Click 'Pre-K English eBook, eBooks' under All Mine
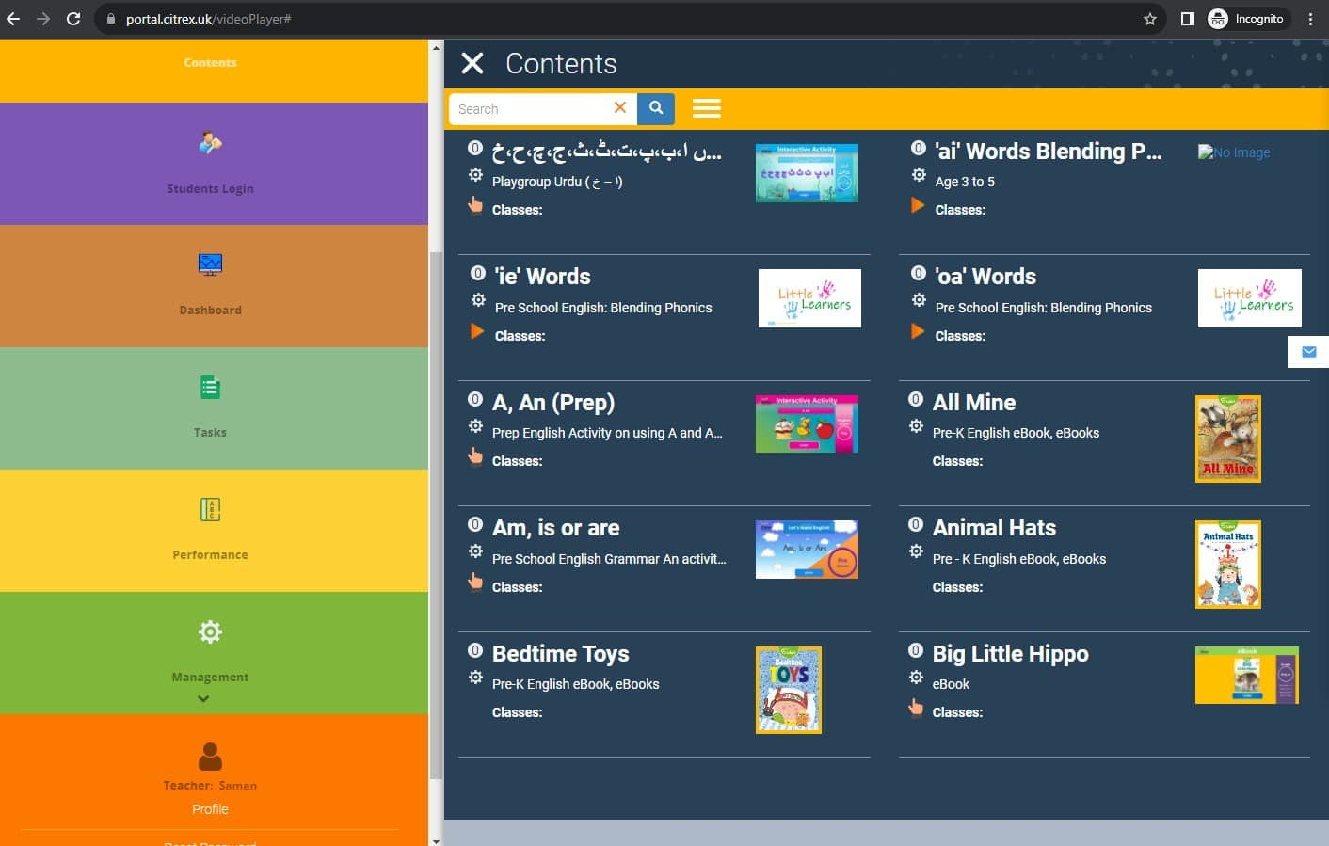The height and width of the screenshot is (846, 1329). 1016,433
